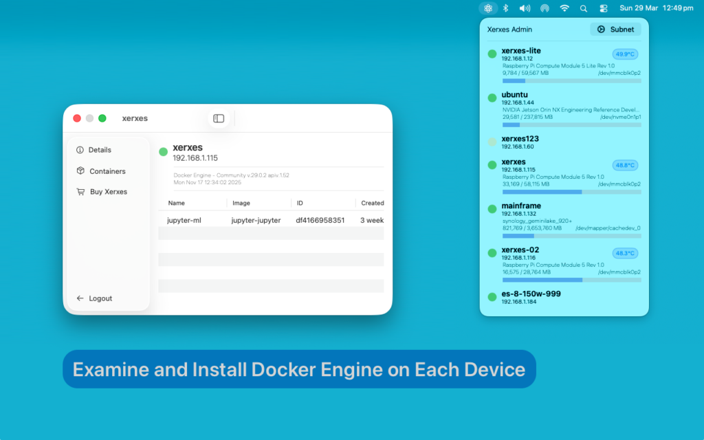
Task: Open the Wi-Fi status menu
Action: point(564,8)
